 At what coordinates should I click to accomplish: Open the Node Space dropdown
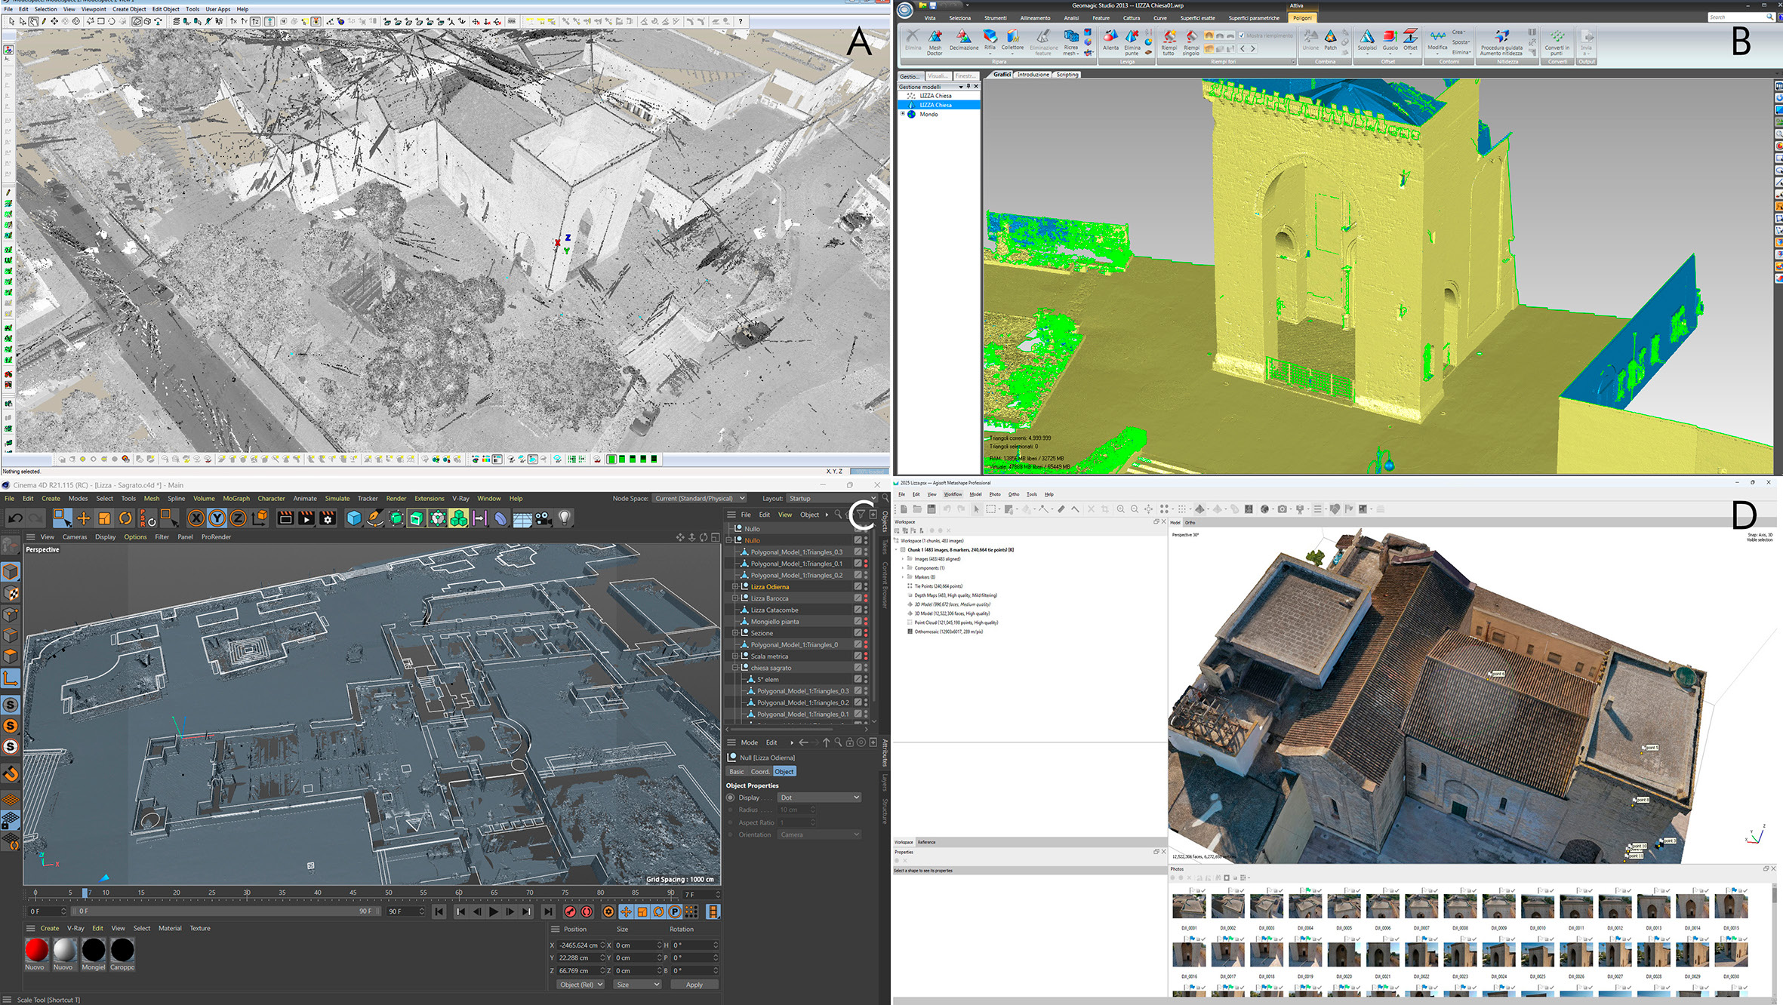click(700, 498)
